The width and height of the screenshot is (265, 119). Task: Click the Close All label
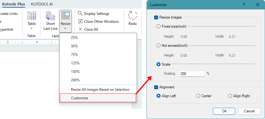click(91, 29)
